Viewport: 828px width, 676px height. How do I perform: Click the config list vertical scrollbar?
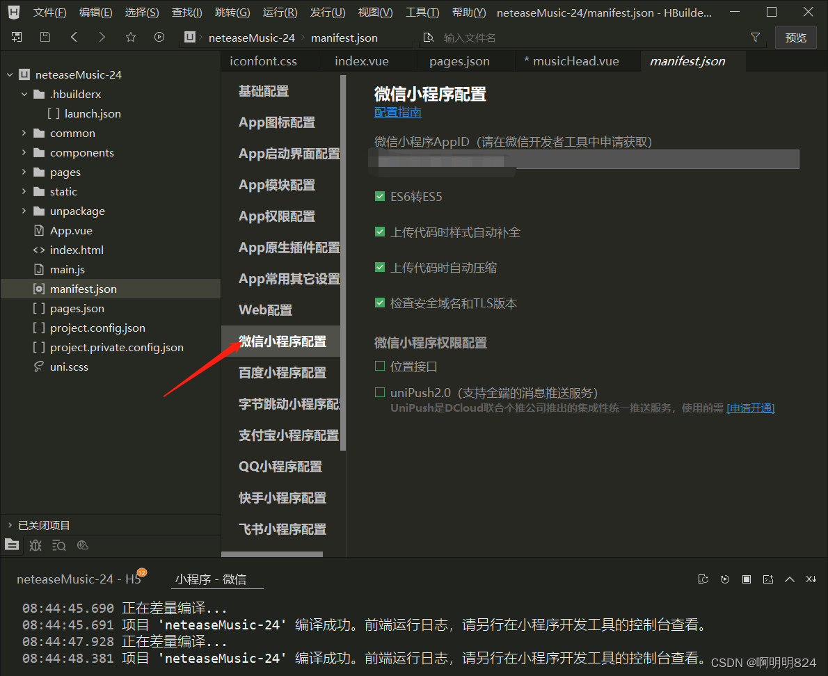tap(343, 262)
